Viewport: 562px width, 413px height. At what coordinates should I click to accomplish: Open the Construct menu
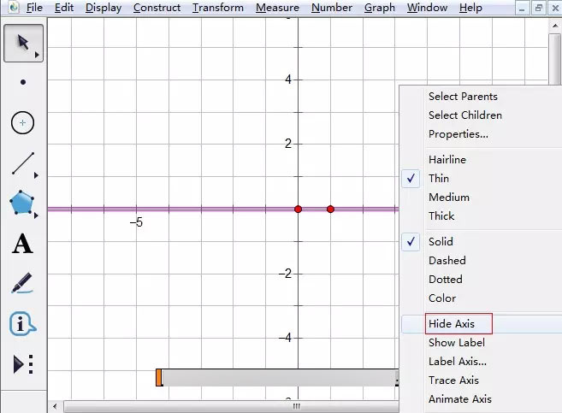(x=157, y=8)
